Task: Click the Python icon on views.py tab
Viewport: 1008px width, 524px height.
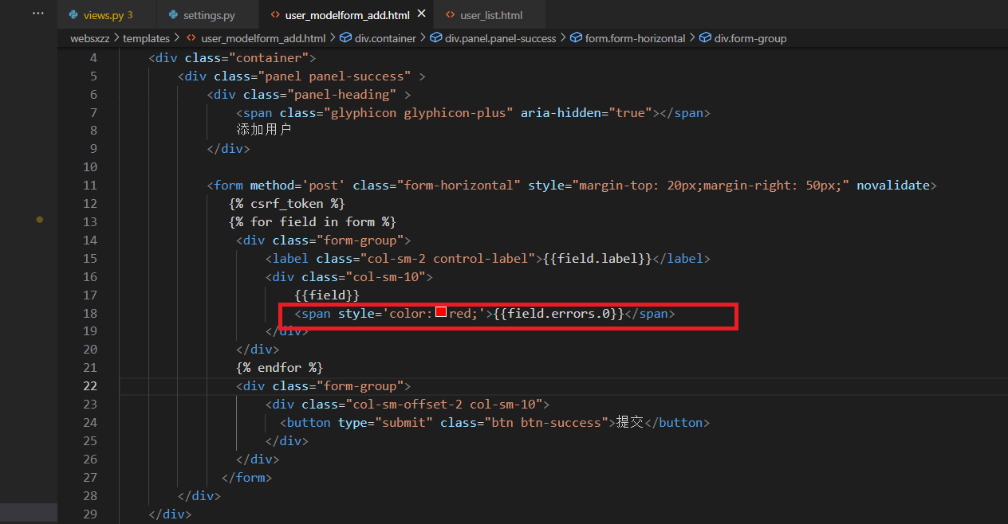Action: point(74,15)
